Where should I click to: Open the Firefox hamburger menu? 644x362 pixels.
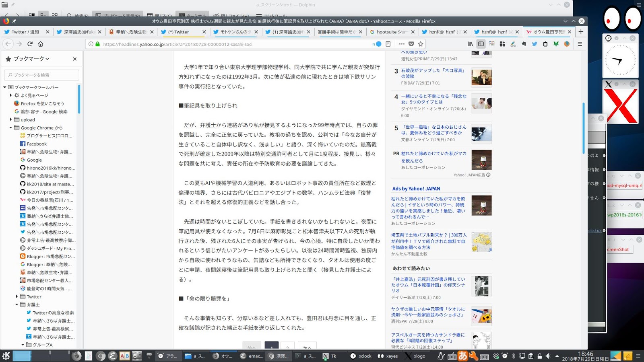click(x=580, y=44)
